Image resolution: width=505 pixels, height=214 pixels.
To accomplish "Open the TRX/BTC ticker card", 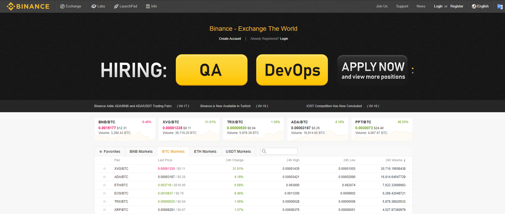I will pyautogui.click(x=253, y=129).
